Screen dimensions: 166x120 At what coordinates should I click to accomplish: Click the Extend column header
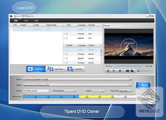pos(94,45)
